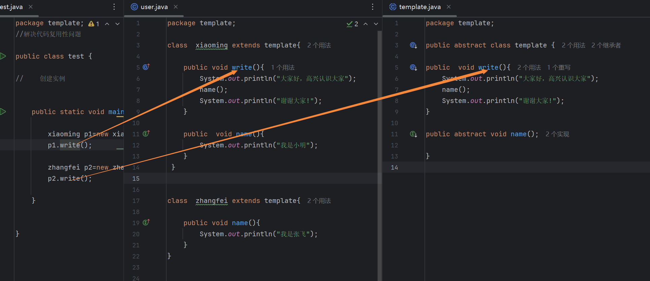Viewport: 650px width, 281px height.
Task: Click the run arrow beside main method
Action: [3, 112]
